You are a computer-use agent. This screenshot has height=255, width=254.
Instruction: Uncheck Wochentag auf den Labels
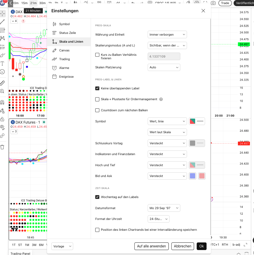pos(97,197)
